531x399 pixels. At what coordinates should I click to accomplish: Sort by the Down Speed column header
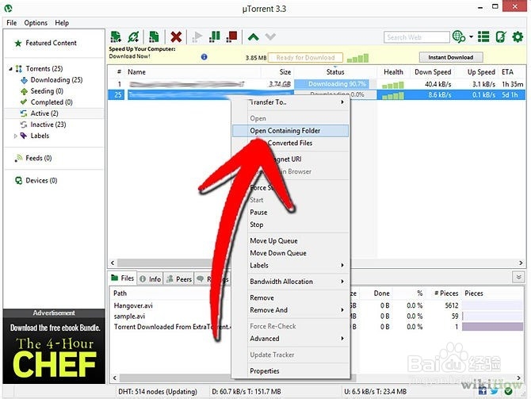(433, 72)
